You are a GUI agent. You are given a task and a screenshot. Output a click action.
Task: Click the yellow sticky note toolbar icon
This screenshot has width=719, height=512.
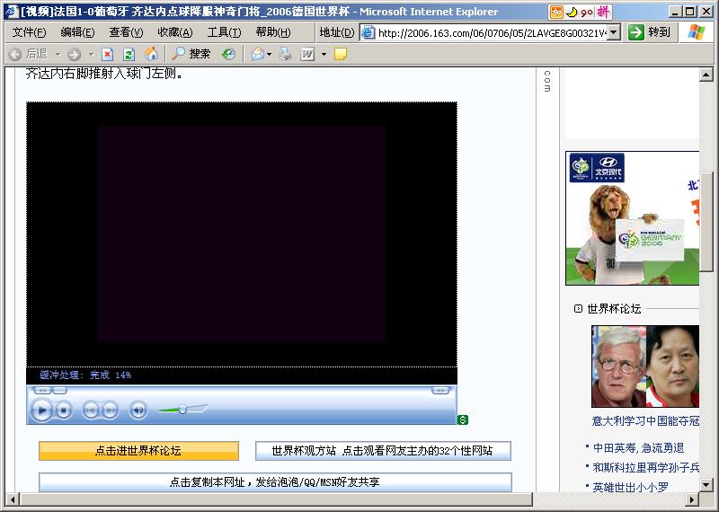tap(341, 55)
